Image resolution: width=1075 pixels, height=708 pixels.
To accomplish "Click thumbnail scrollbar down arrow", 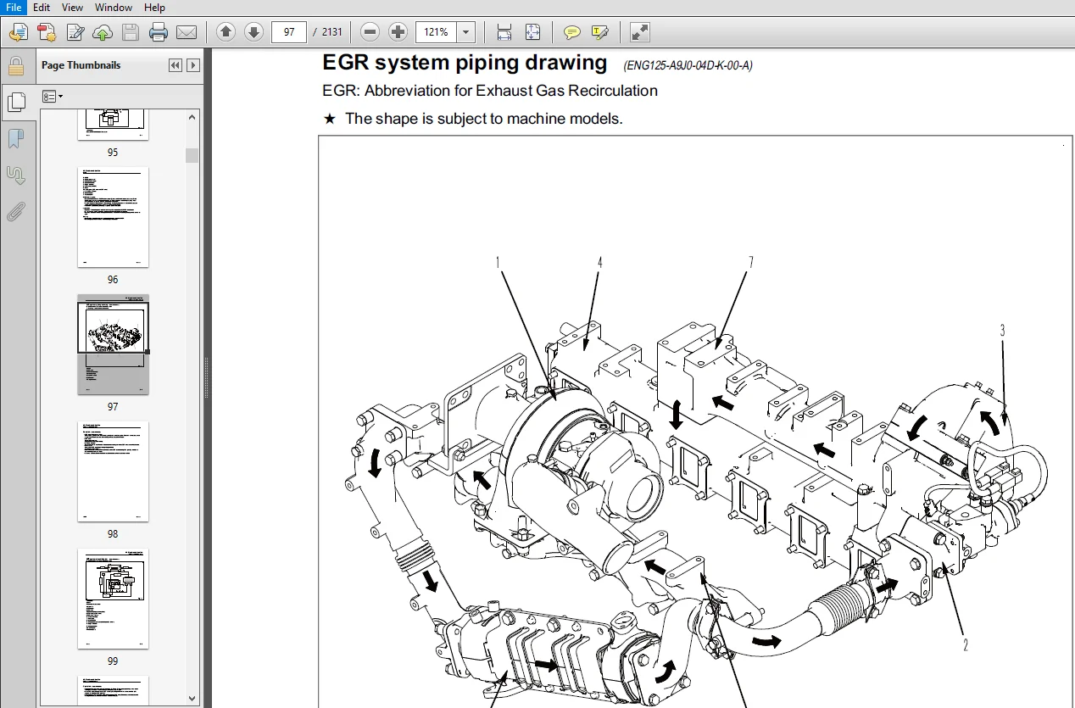I will [x=192, y=698].
